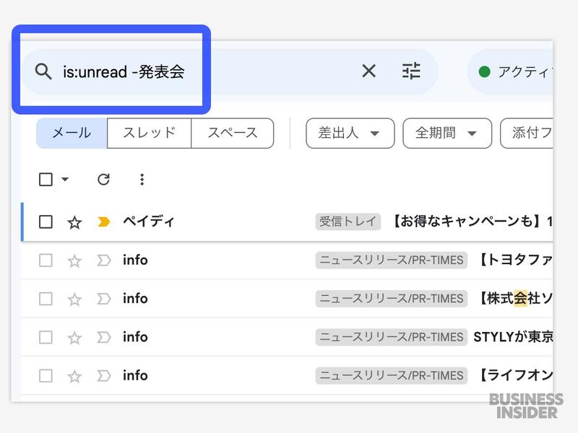The width and height of the screenshot is (578, 433).
Task: Clear the search query with X
Action: tap(368, 71)
